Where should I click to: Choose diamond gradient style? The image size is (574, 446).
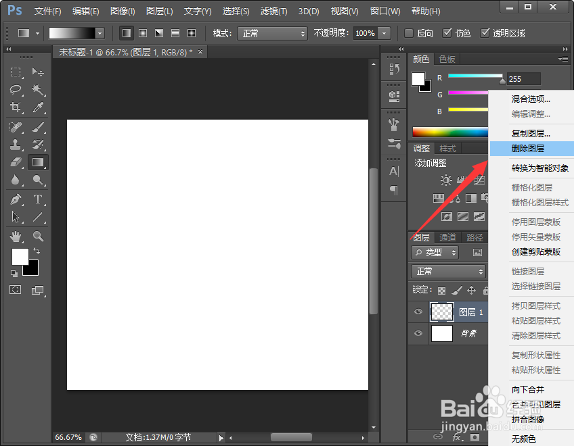click(x=192, y=33)
